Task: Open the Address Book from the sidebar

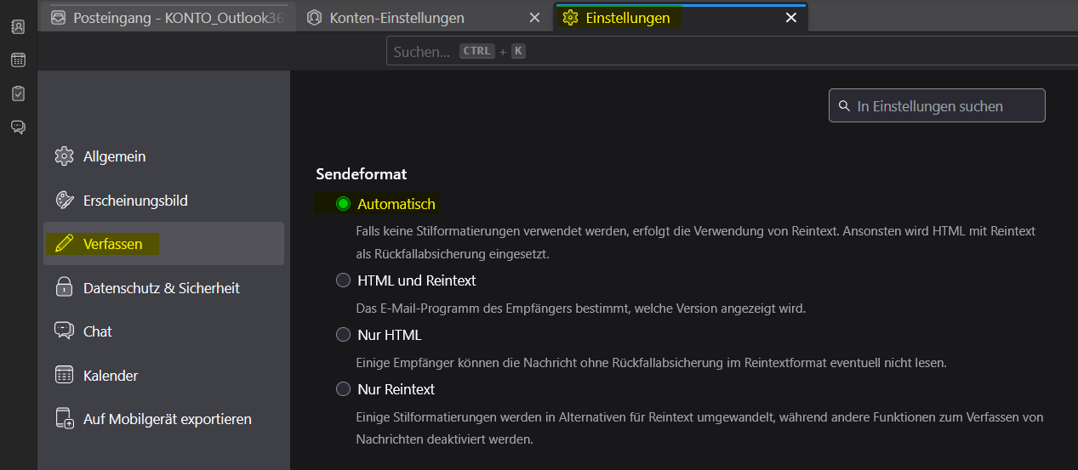Action: tap(18, 26)
